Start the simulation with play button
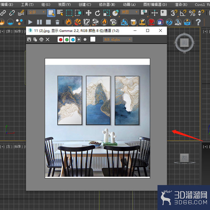210x210 pixels. pos(30,22)
